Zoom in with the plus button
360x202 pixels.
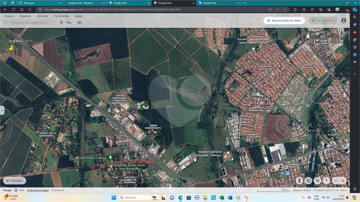tap(343, 181)
